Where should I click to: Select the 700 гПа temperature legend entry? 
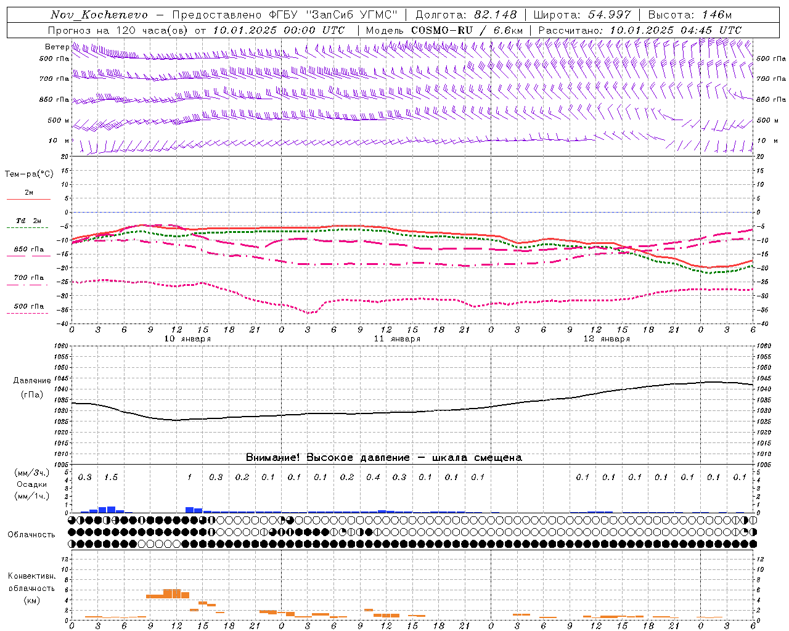tap(29, 278)
